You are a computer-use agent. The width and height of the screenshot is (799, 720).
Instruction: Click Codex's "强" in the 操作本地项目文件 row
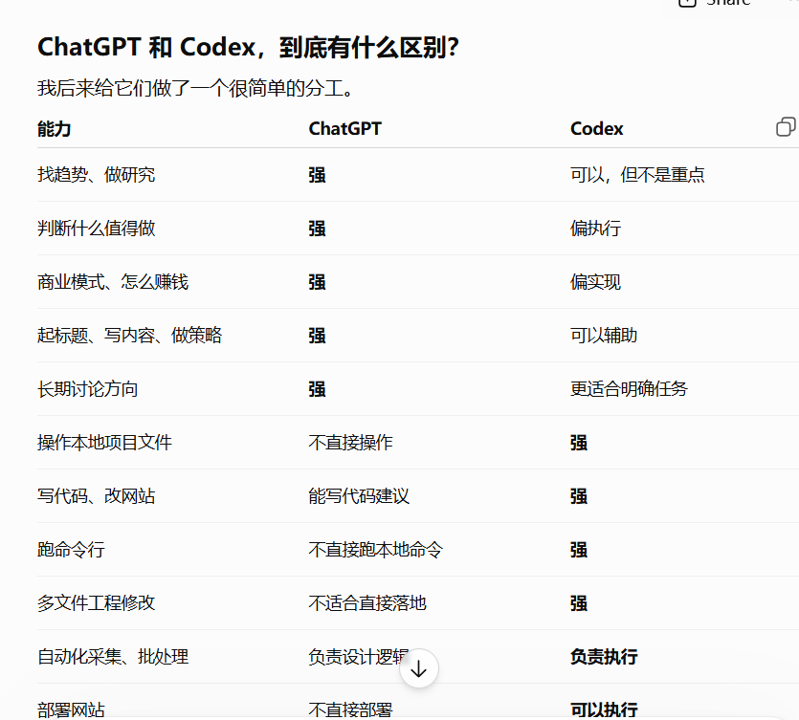(x=579, y=443)
